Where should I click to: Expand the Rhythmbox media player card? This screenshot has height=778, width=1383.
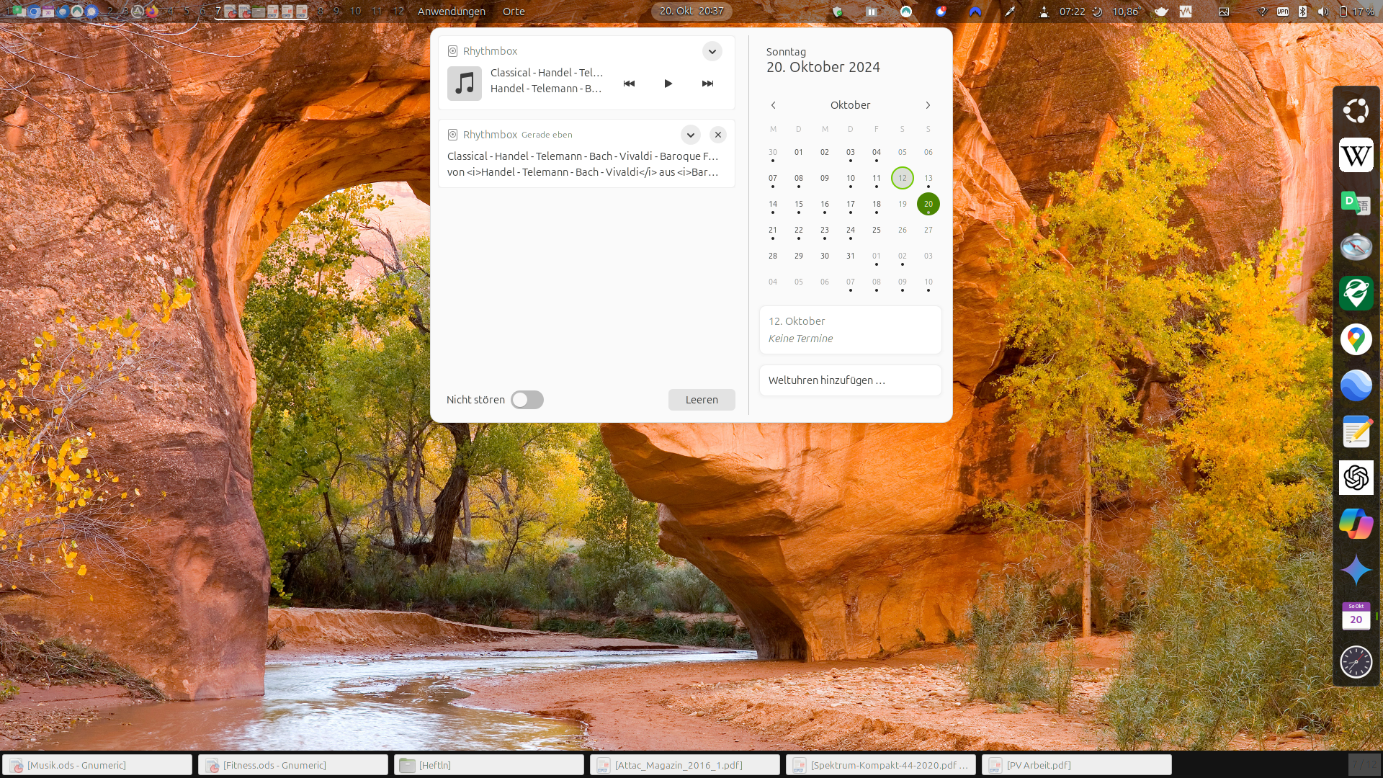(x=712, y=51)
